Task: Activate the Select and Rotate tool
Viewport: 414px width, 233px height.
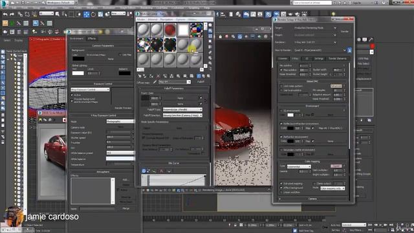Action: tap(93, 14)
